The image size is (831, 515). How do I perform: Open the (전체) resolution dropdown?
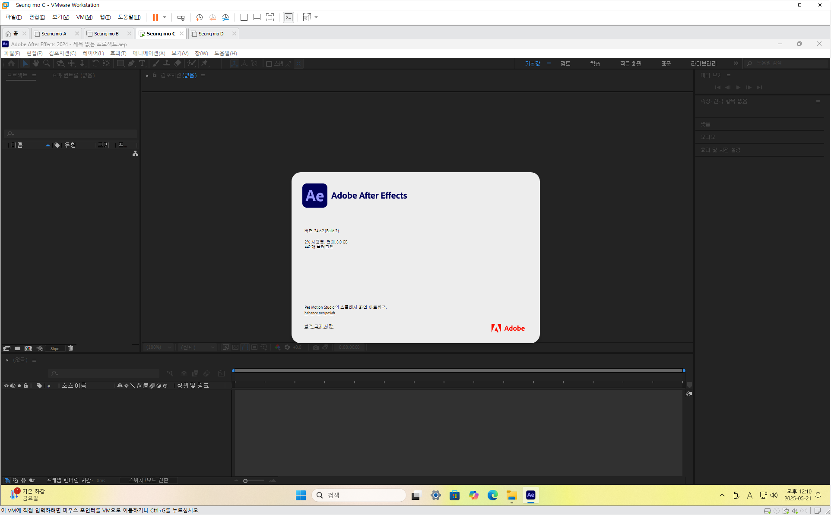tap(197, 348)
